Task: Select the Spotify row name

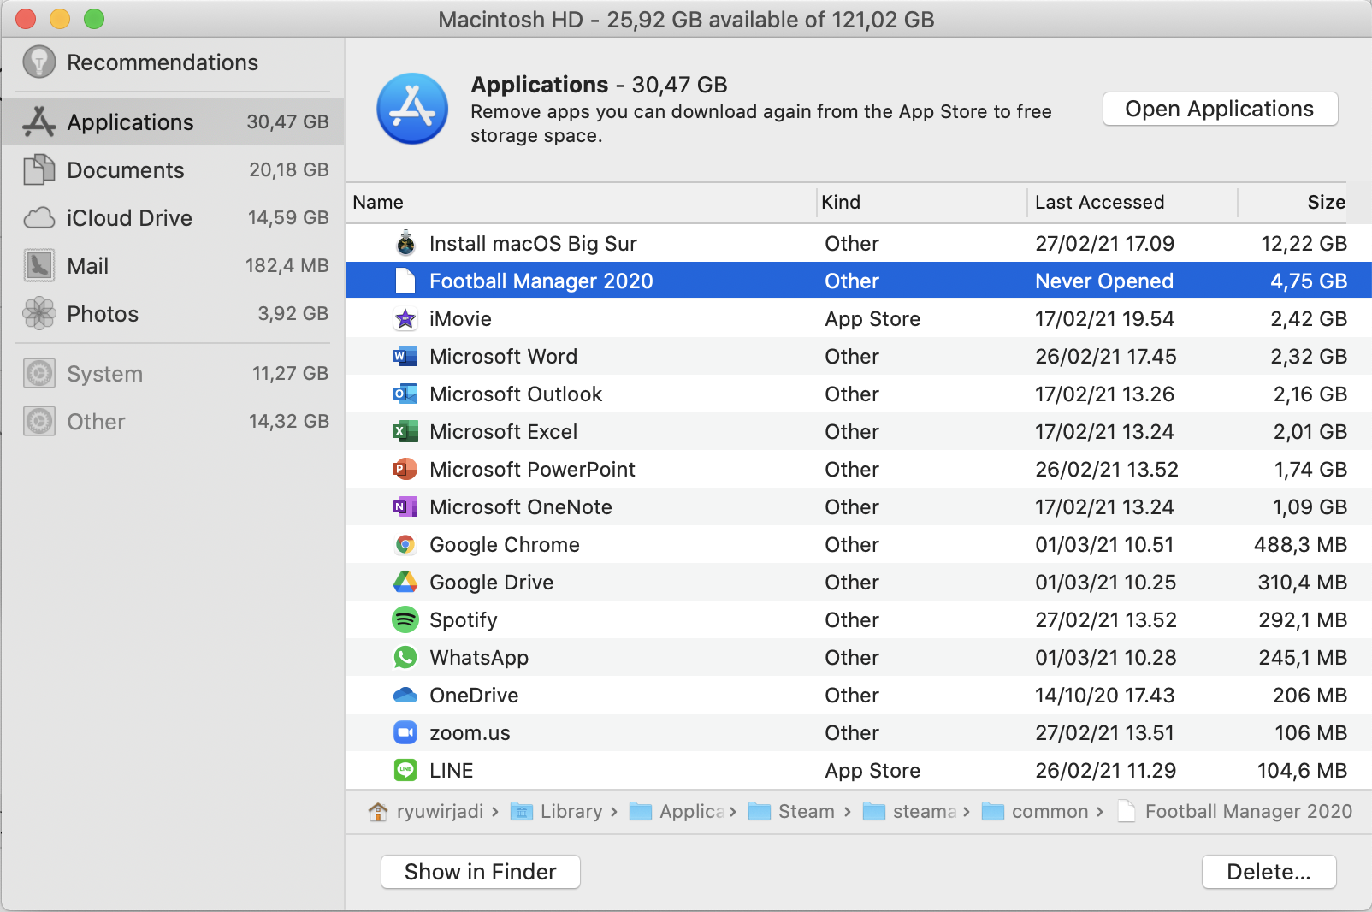Action: [463, 620]
